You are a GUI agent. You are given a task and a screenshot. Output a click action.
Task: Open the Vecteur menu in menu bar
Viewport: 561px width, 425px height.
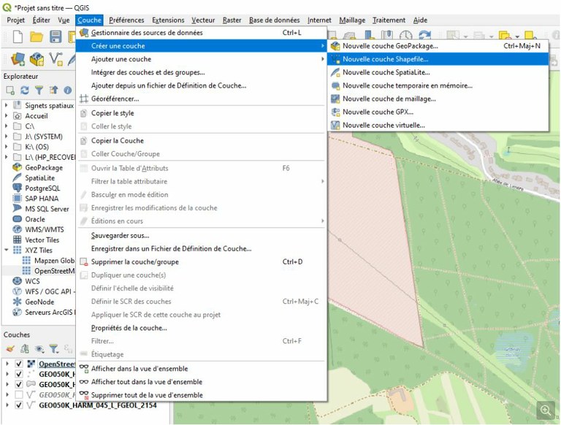[203, 20]
